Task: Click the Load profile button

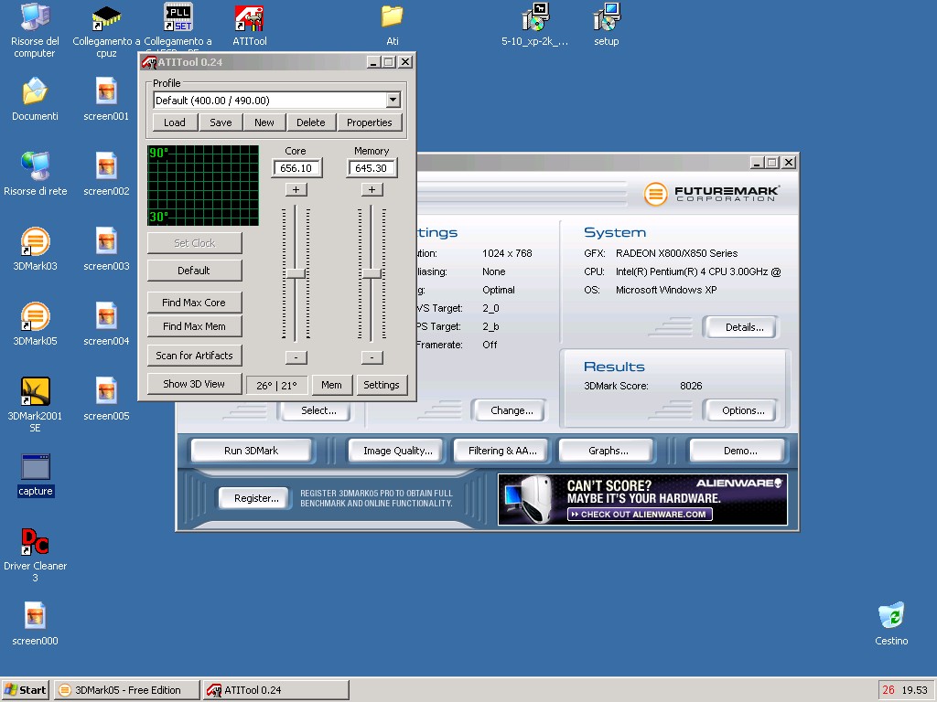Action: 175,122
